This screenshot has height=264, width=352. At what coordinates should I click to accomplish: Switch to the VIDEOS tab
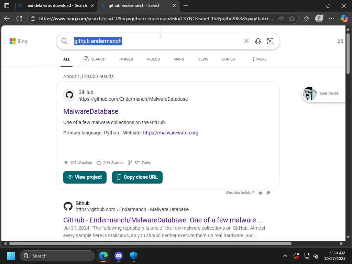tap(153, 59)
